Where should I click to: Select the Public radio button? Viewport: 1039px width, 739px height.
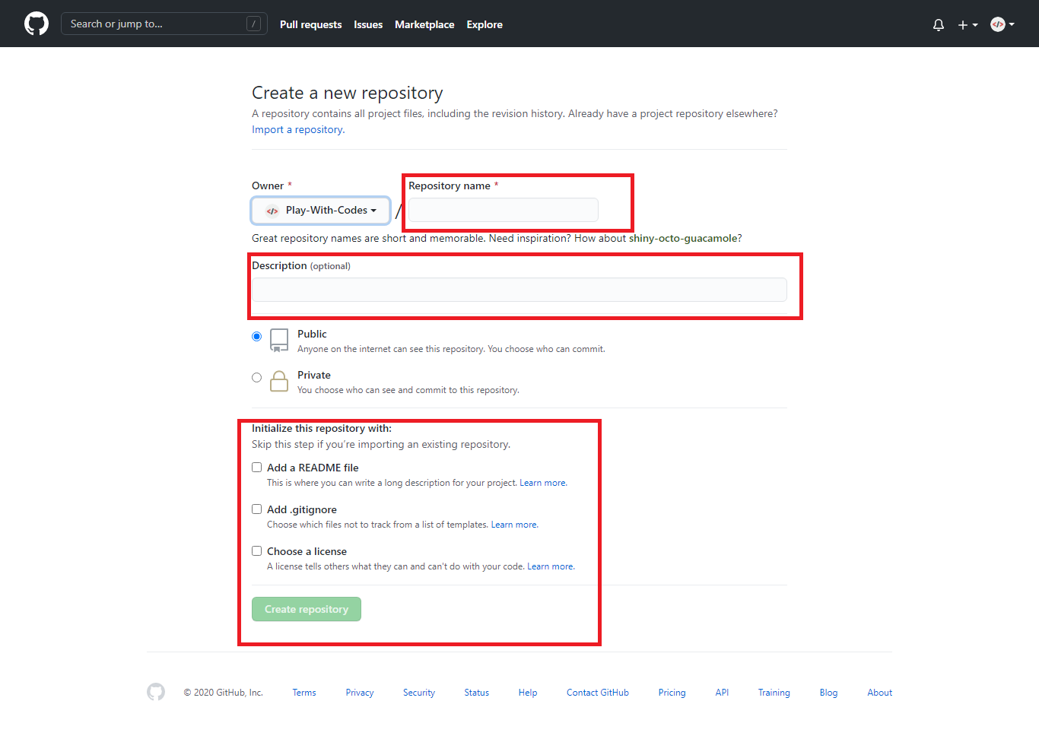click(x=257, y=336)
